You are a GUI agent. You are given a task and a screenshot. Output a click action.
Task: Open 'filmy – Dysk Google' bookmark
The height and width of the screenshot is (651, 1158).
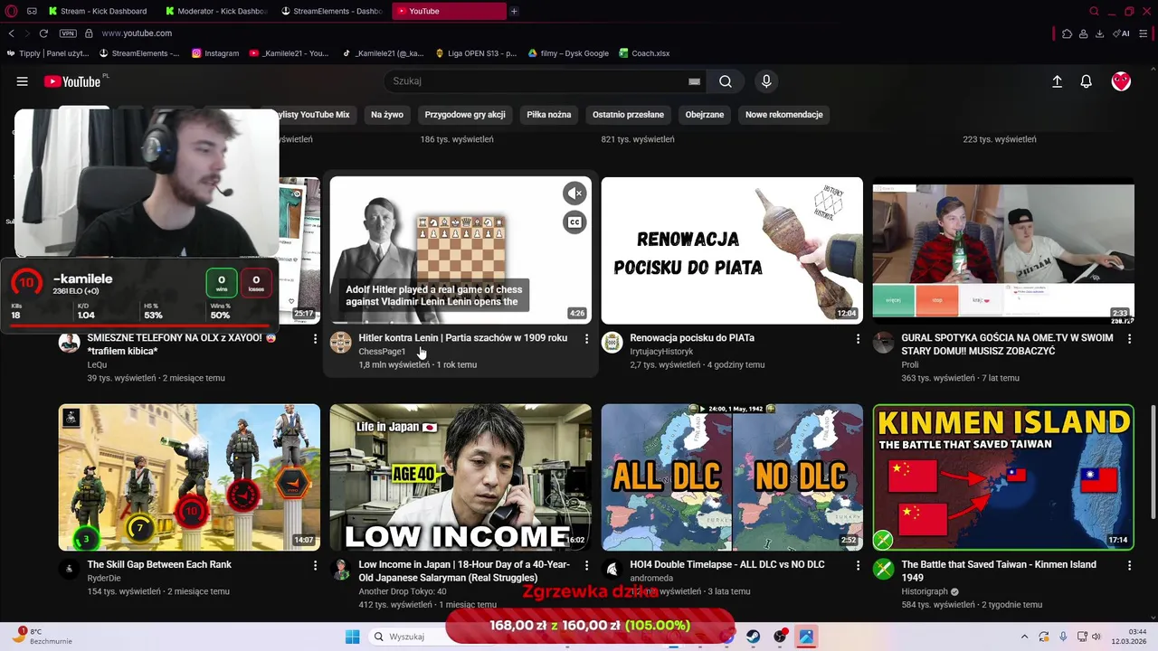click(568, 53)
